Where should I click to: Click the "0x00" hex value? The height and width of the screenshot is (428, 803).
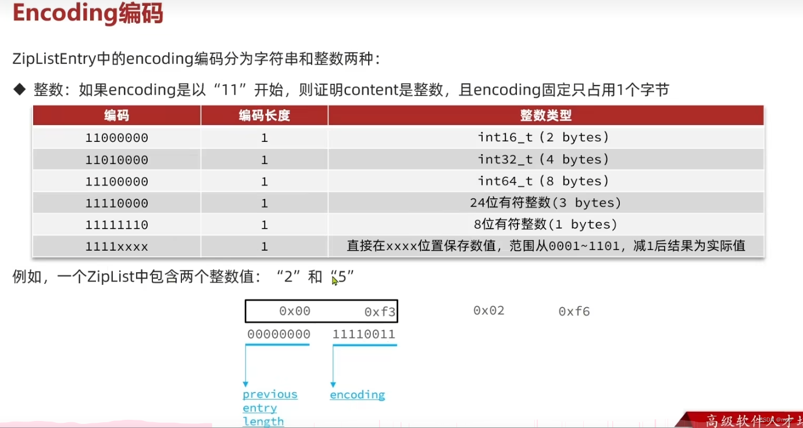(x=295, y=311)
